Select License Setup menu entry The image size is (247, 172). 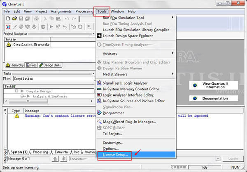136,155
